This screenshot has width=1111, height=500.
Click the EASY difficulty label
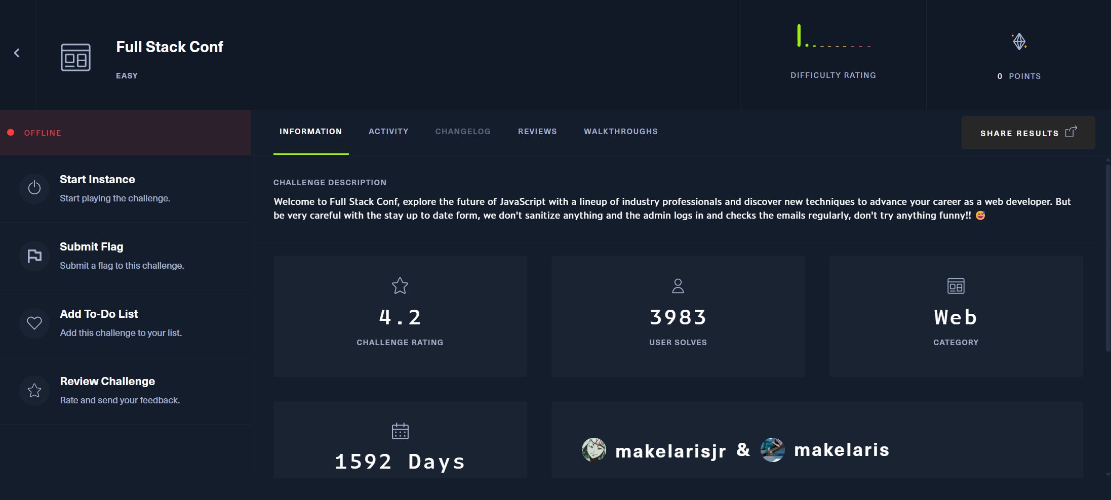(x=127, y=76)
